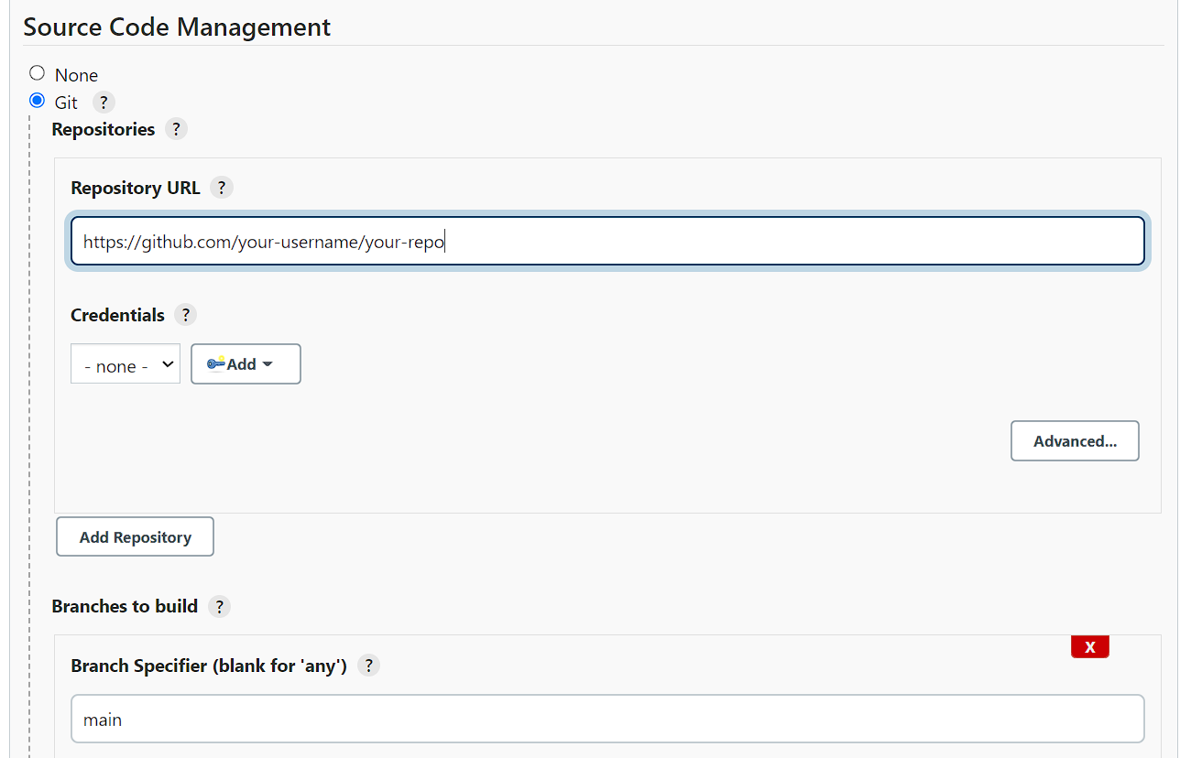
Task: Select the None radio button
Action: 37,73
